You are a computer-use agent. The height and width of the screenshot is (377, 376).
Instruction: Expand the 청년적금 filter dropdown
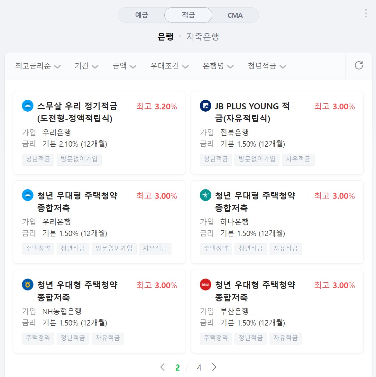[267, 66]
